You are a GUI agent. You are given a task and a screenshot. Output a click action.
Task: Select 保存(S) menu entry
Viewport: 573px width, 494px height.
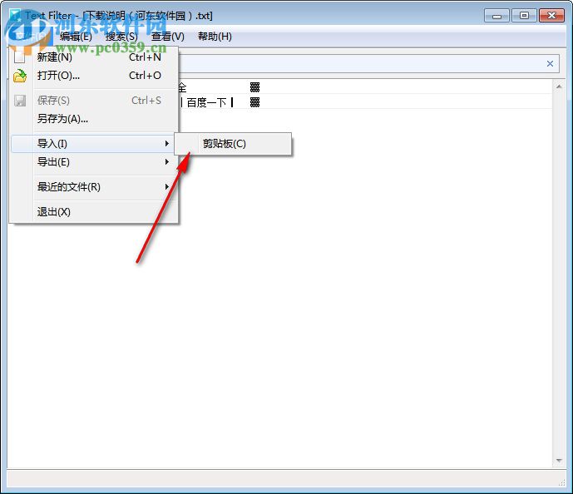tap(95, 101)
